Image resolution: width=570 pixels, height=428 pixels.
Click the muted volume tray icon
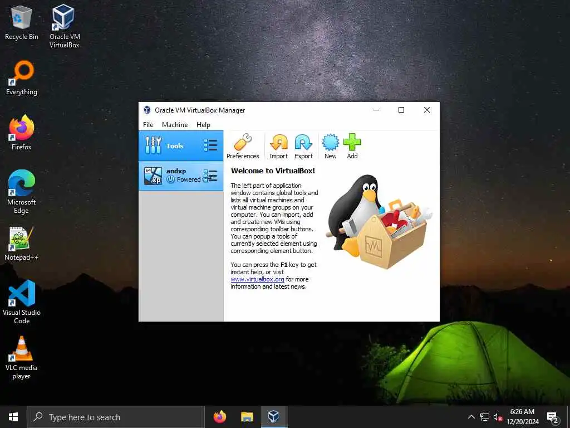(x=498, y=417)
